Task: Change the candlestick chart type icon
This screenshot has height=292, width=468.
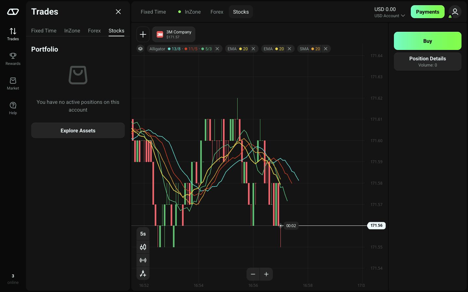Action: coord(143,247)
